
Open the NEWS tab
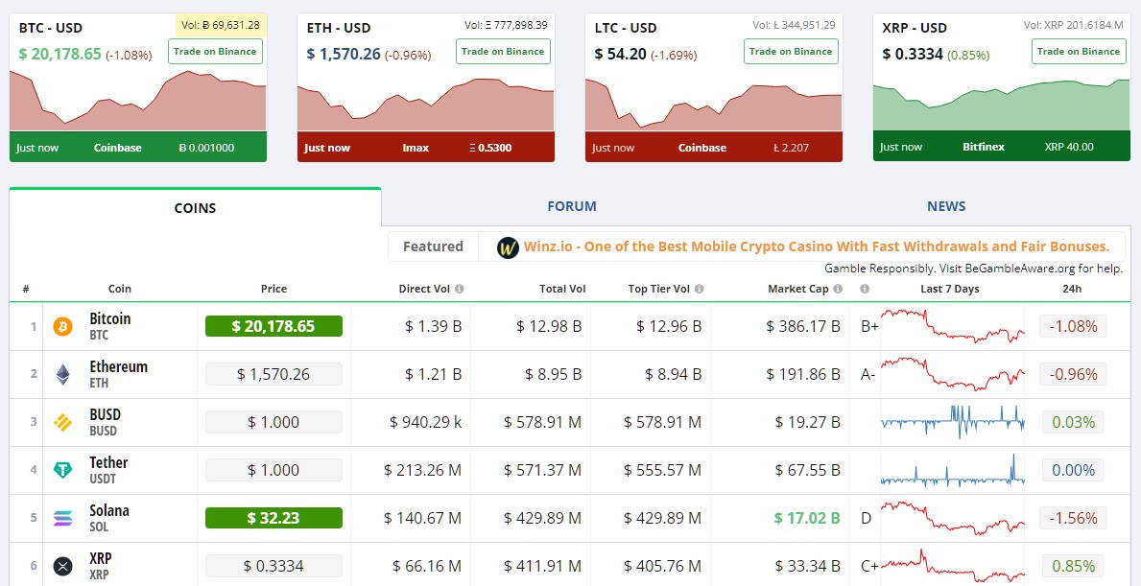click(x=946, y=206)
